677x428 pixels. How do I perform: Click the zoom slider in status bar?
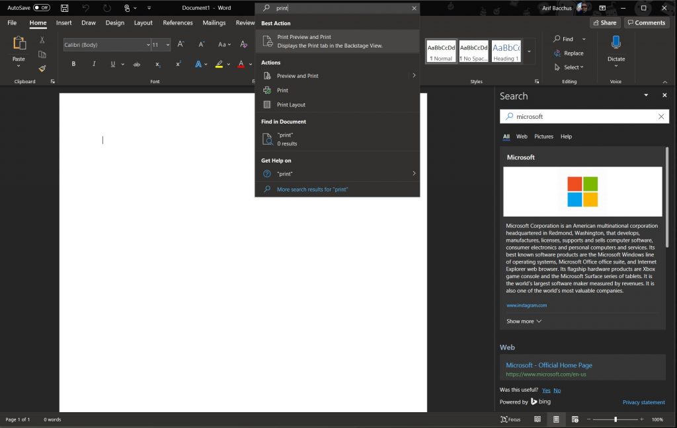tap(616, 419)
